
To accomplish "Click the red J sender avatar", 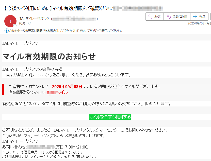I will (10, 21).
